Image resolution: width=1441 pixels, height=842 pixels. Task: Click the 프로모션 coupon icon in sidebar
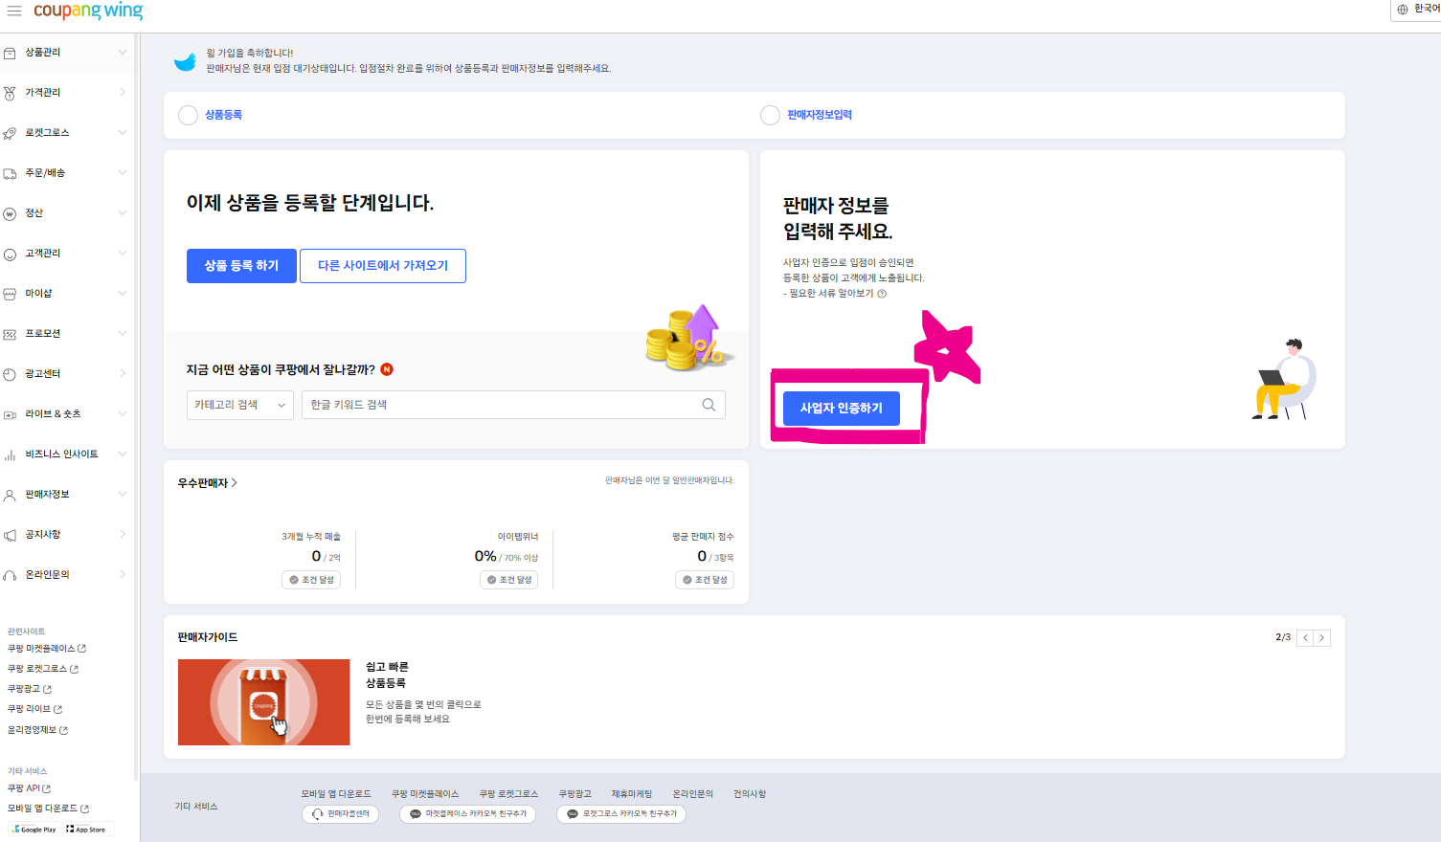(10, 334)
